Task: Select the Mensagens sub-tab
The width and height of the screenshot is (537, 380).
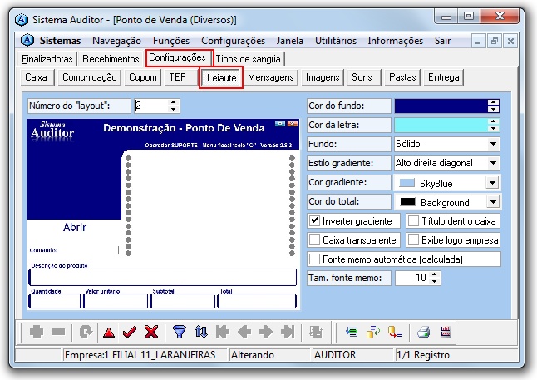Action: click(270, 77)
